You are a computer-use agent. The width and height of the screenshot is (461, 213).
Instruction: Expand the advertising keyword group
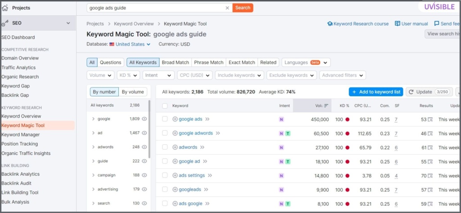click(93, 189)
